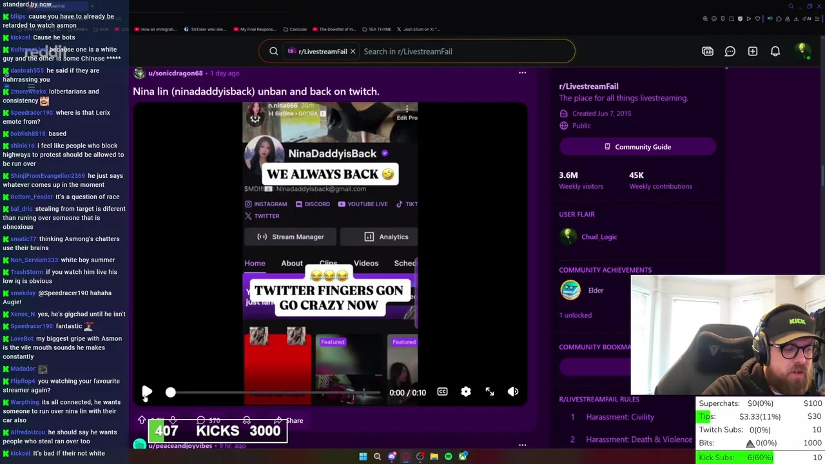Open Reddit chat from the header
The image size is (825, 464).
click(x=730, y=52)
